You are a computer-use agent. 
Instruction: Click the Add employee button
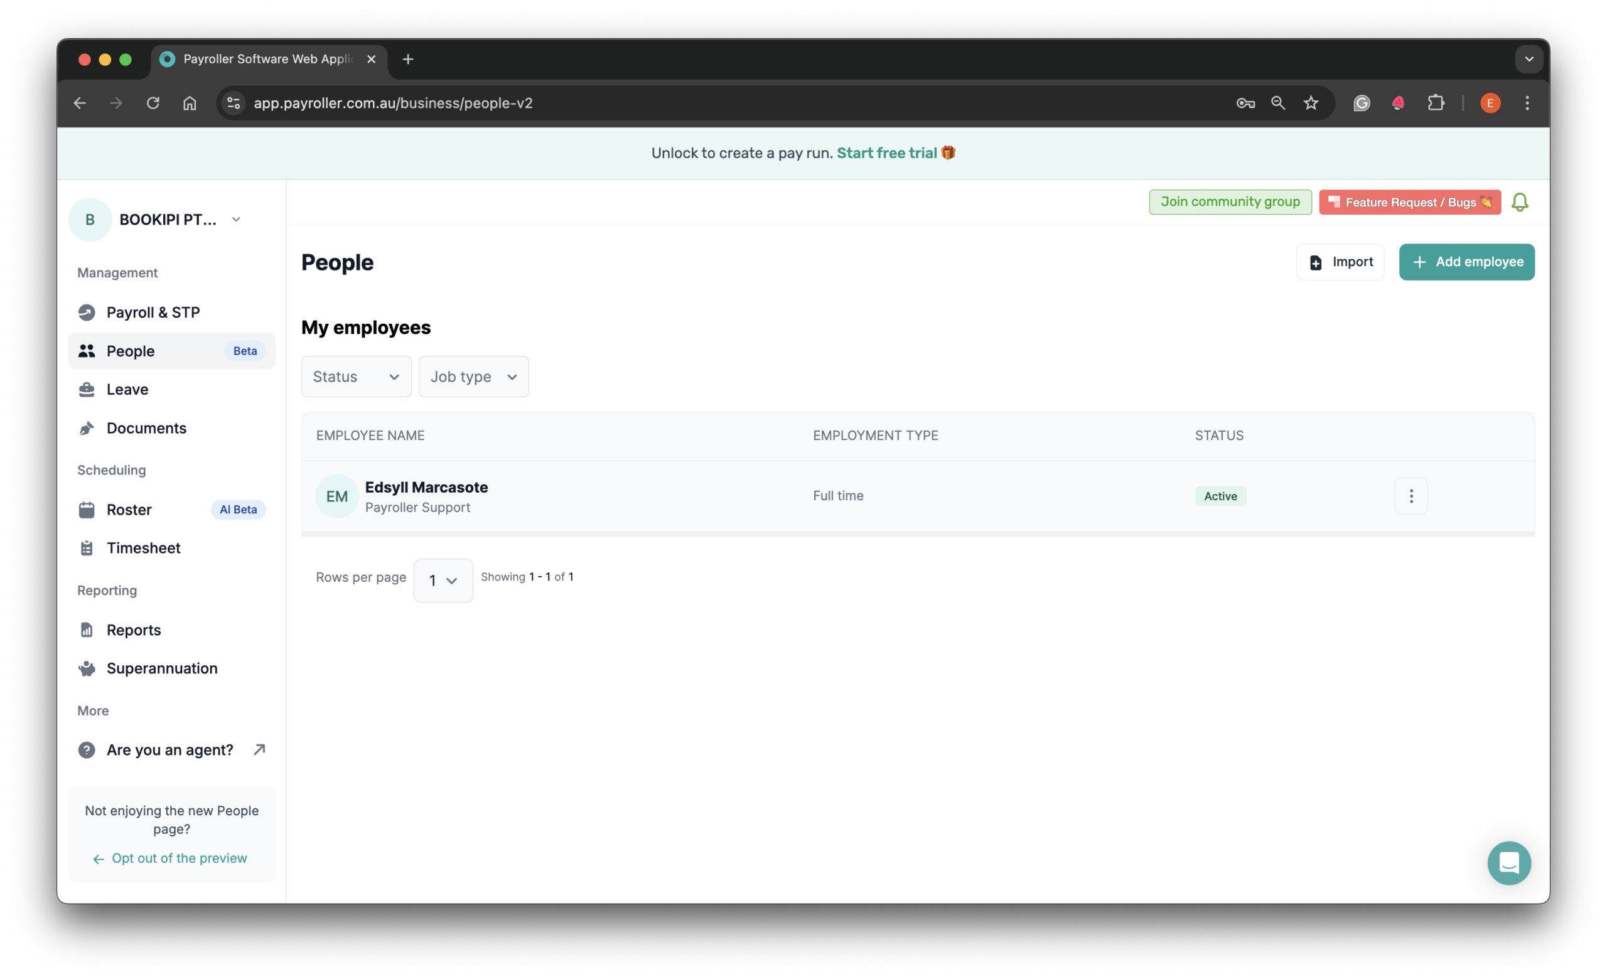(x=1467, y=261)
